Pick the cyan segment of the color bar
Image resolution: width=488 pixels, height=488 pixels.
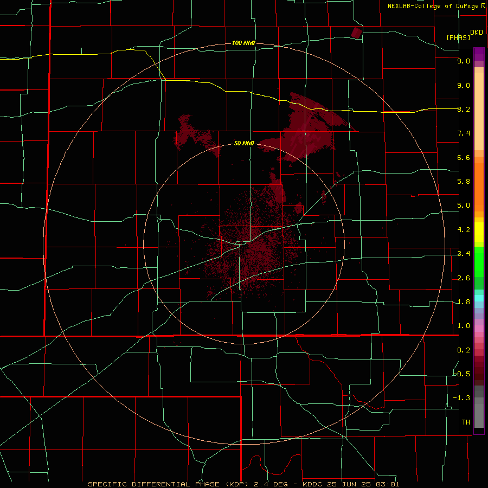pos(479,298)
